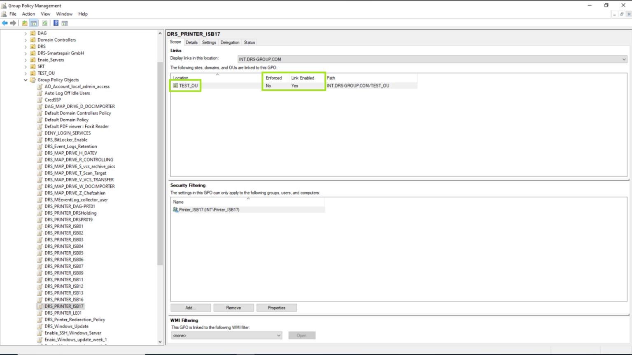This screenshot has height=355, width=632.
Task: Open the WMI filter dropdown
Action: coord(278,336)
